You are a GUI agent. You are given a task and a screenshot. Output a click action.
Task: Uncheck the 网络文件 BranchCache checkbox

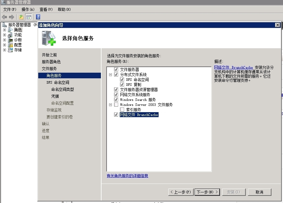(x=116, y=115)
